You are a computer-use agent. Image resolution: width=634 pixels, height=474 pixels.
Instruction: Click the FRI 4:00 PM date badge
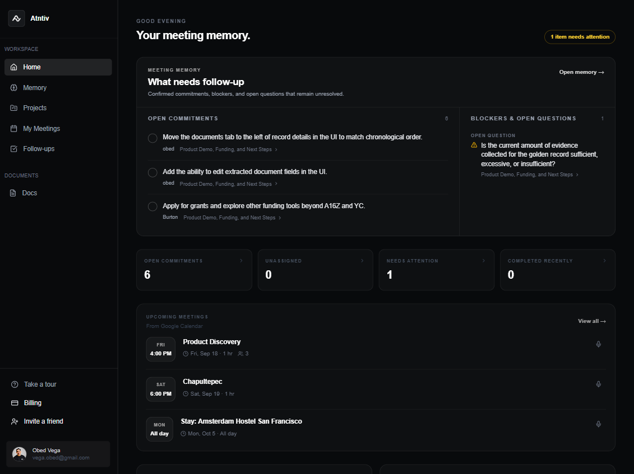click(x=160, y=349)
